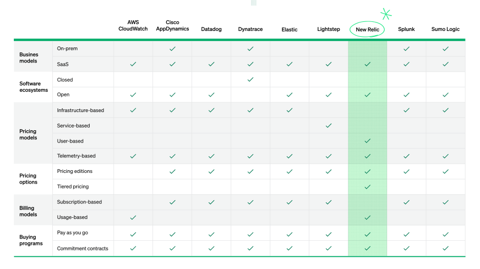Click the Telemetry-based row label
480x269 pixels.
point(76,156)
